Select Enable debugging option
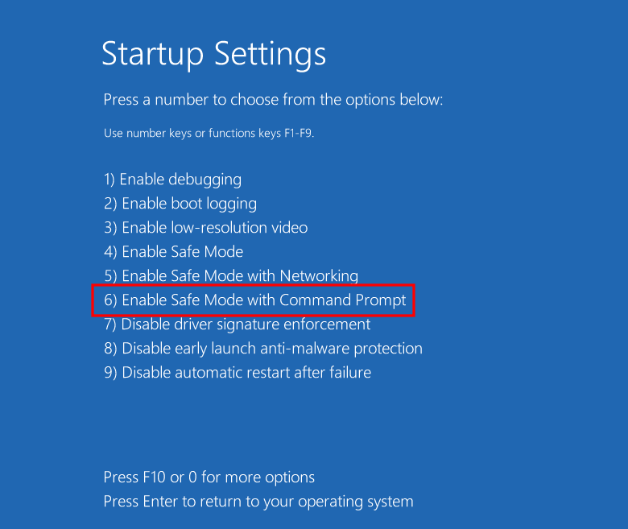The height and width of the screenshot is (529, 628). tap(172, 180)
